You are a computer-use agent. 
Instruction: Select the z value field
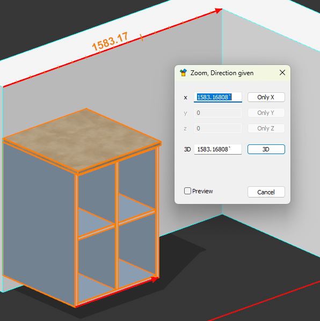(x=218, y=128)
